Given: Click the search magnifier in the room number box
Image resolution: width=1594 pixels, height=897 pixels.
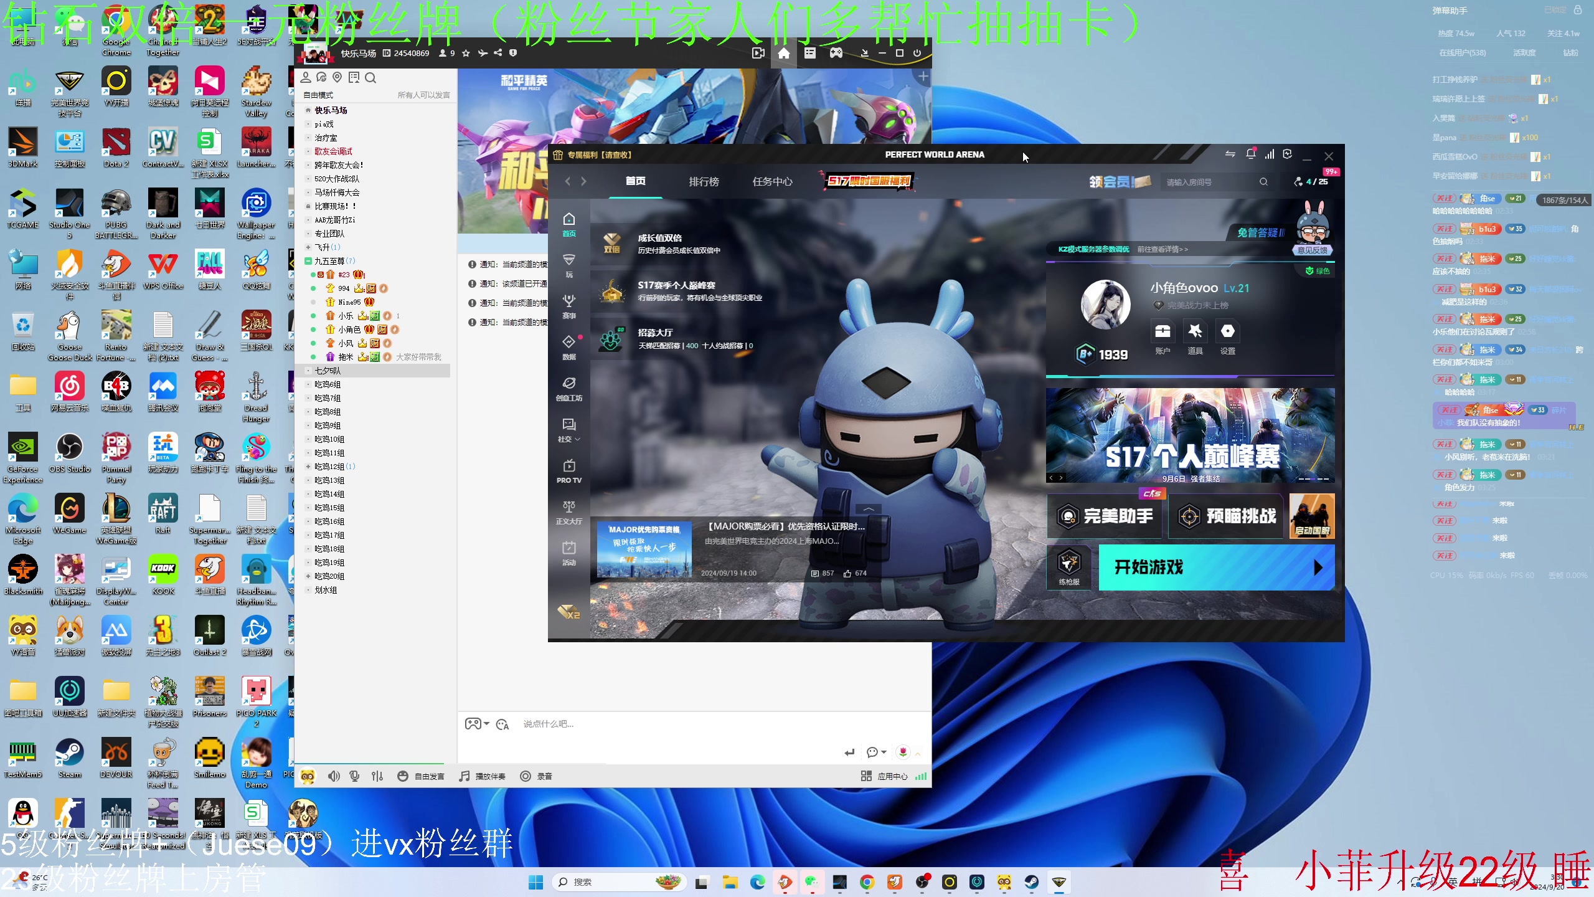Looking at the screenshot, I should point(1263,182).
